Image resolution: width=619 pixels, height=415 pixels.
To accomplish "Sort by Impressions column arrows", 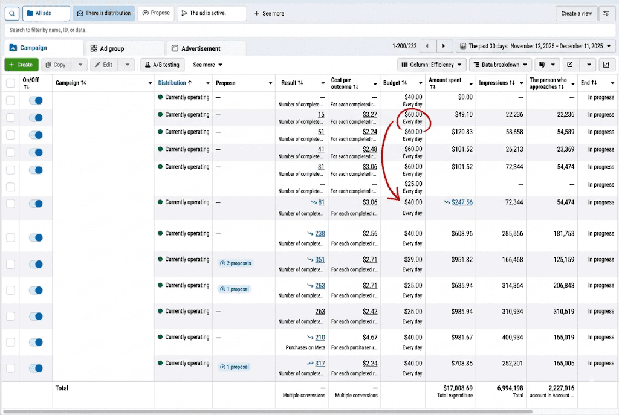I will [512, 83].
